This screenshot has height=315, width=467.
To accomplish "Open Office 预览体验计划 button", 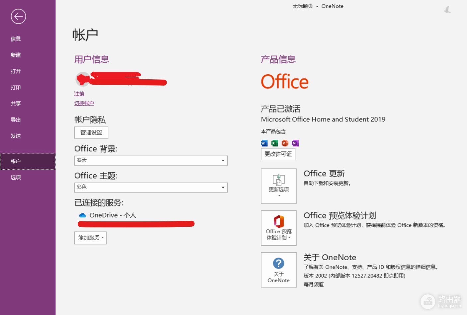I will click(279, 228).
